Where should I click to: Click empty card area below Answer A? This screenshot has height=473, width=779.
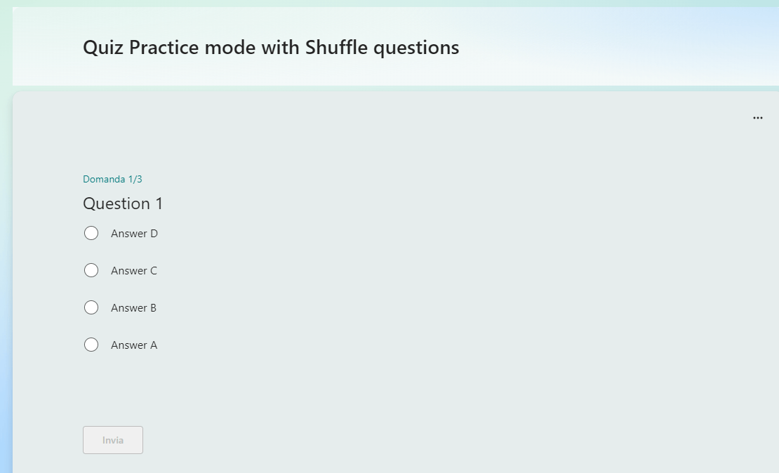pos(348,387)
